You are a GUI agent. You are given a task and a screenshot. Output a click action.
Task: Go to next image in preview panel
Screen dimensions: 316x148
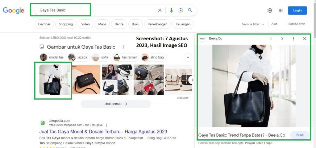[x=282, y=38]
